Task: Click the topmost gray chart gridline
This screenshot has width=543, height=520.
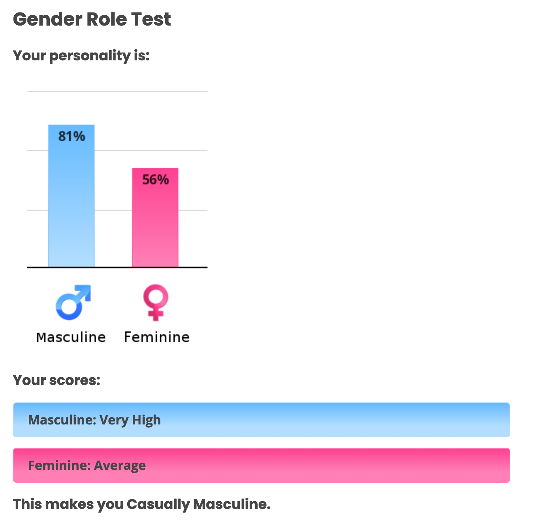Action: [117, 92]
